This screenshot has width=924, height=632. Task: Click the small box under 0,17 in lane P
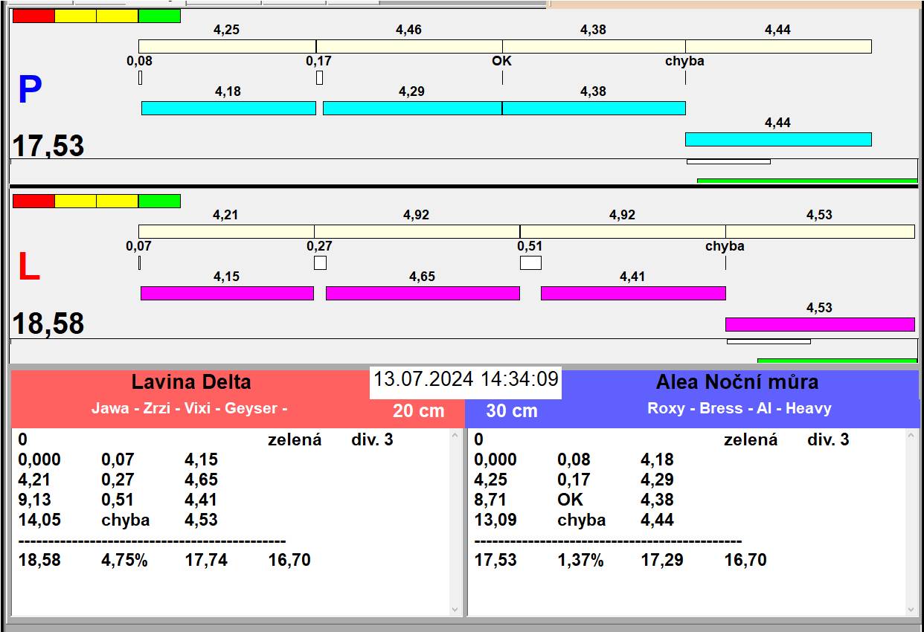point(319,77)
